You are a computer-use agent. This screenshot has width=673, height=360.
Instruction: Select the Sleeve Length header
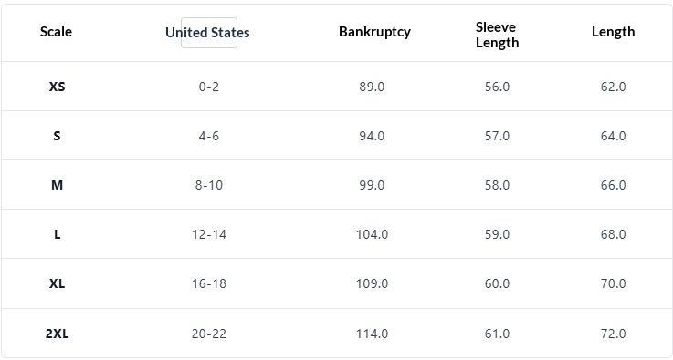[x=497, y=35]
